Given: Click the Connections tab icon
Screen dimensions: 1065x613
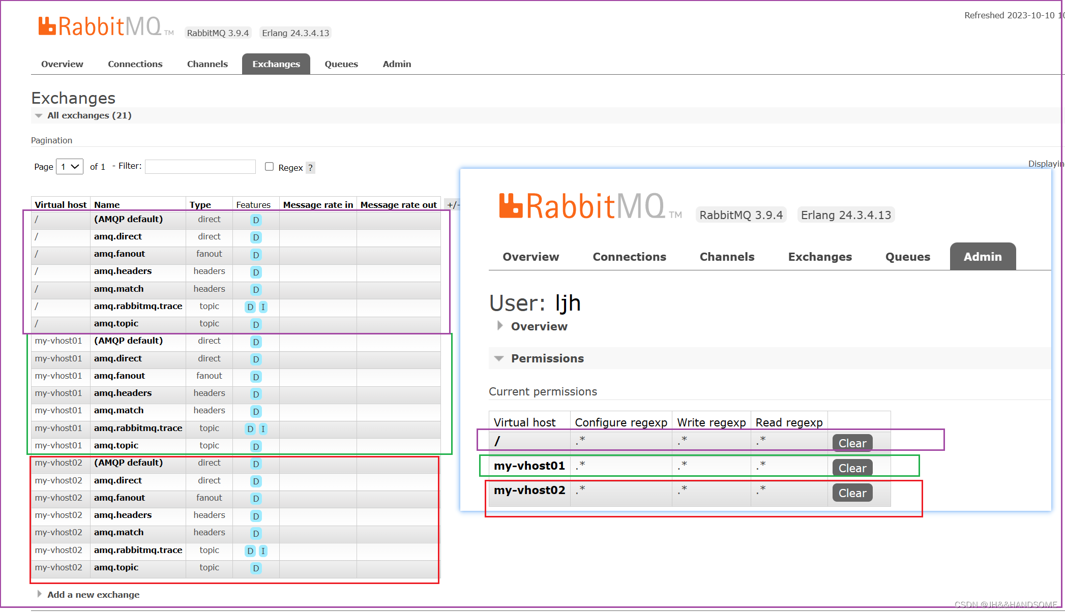Looking at the screenshot, I should pyautogui.click(x=135, y=64).
